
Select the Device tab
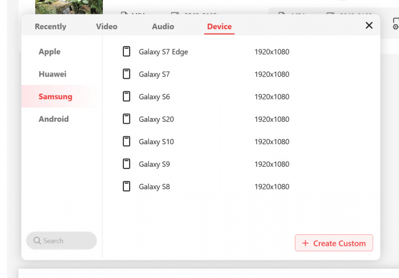[x=219, y=26]
